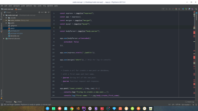This screenshot has height=111, width=198.
Task: Click the Run with Coverage icon
Action: click(x=173, y=9)
